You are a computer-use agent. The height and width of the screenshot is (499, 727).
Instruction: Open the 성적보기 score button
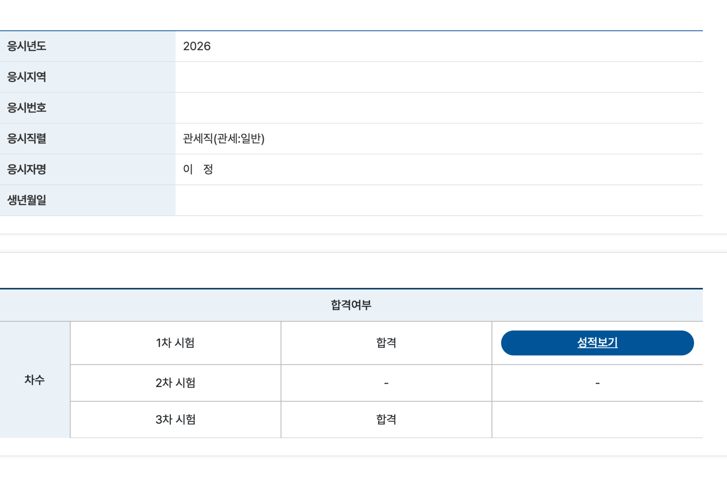(597, 343)
